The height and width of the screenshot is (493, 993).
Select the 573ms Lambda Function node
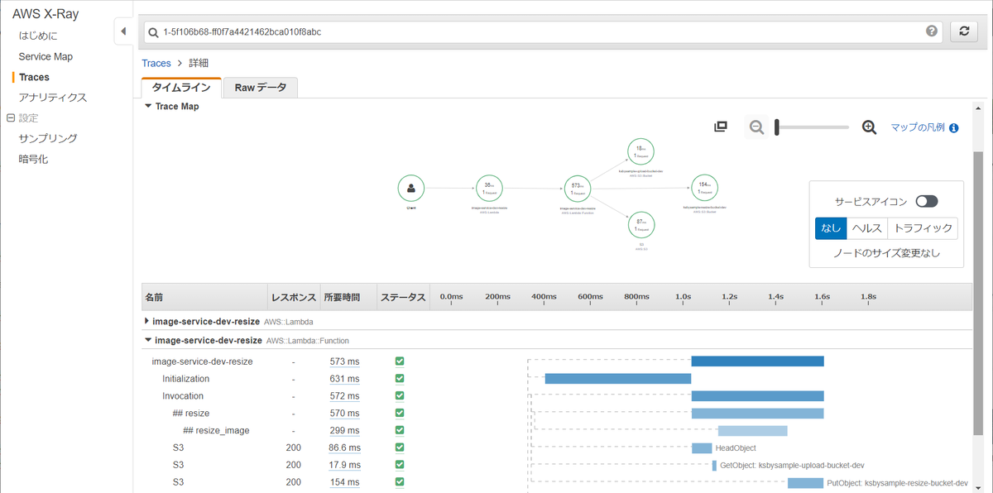point(577,189)
